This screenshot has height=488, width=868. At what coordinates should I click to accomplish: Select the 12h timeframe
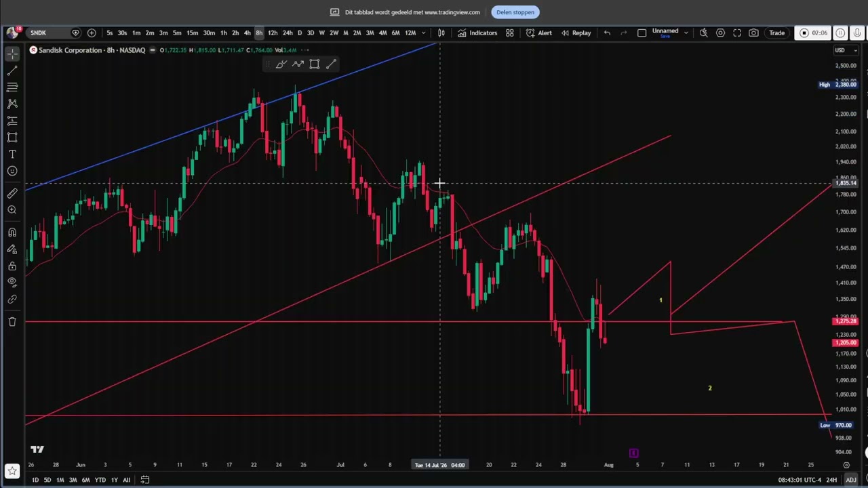click(273, 33)
